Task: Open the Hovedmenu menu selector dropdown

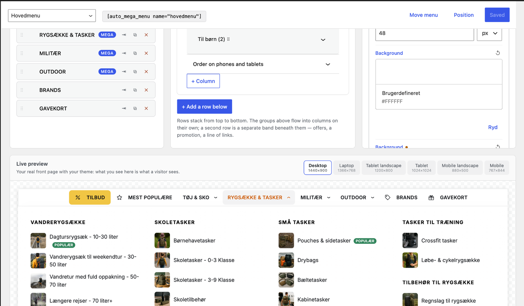Action: (x=52, y=15)
